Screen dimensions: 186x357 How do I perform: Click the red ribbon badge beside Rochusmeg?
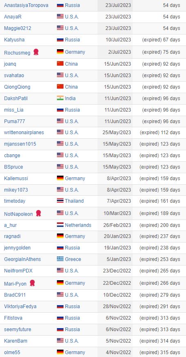pos(36,52)
